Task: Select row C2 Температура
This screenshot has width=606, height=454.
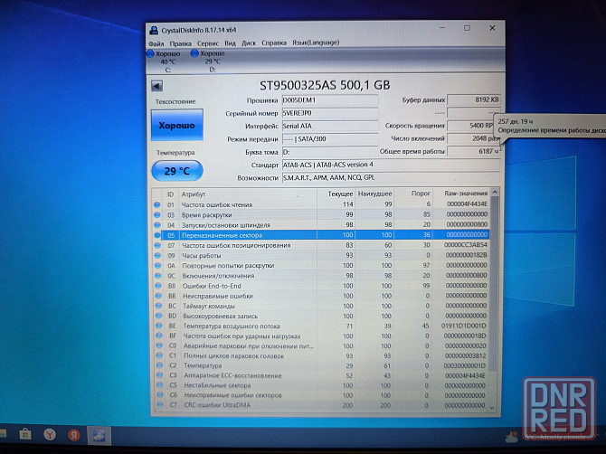Action: (321, 365)
